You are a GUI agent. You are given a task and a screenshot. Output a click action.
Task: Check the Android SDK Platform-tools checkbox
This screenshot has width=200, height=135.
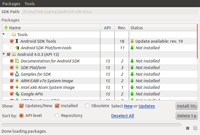pyautogui.click(x=12, y=48)
